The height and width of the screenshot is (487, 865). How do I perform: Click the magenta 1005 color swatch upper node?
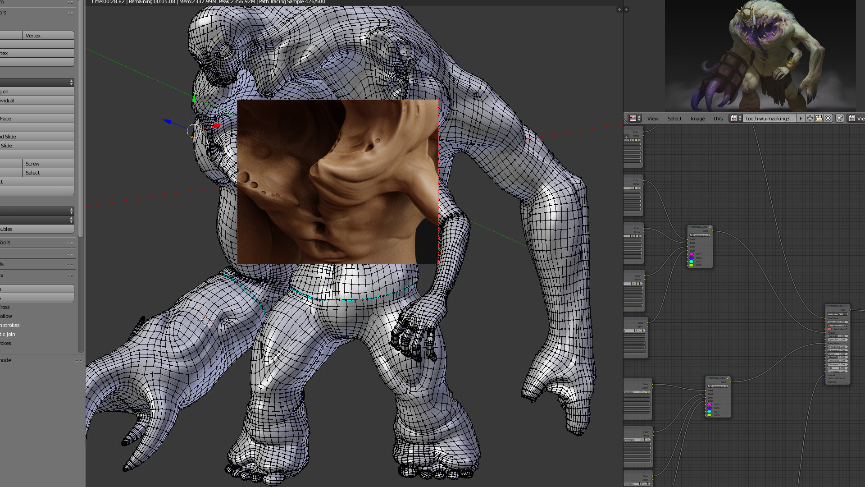tap(692, 254)
